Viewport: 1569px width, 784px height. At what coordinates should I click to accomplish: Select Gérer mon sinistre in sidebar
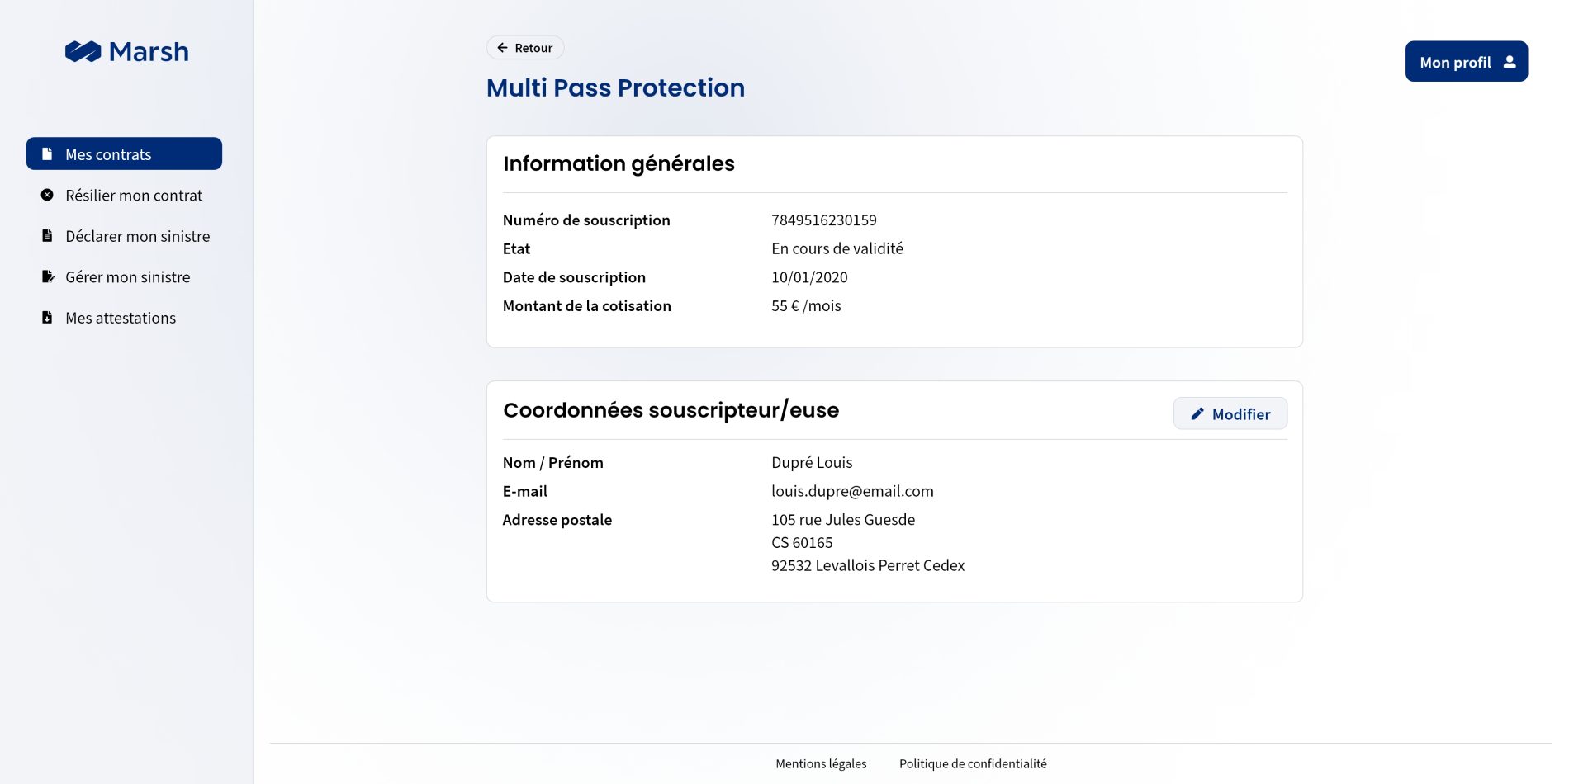click(127, 277)
